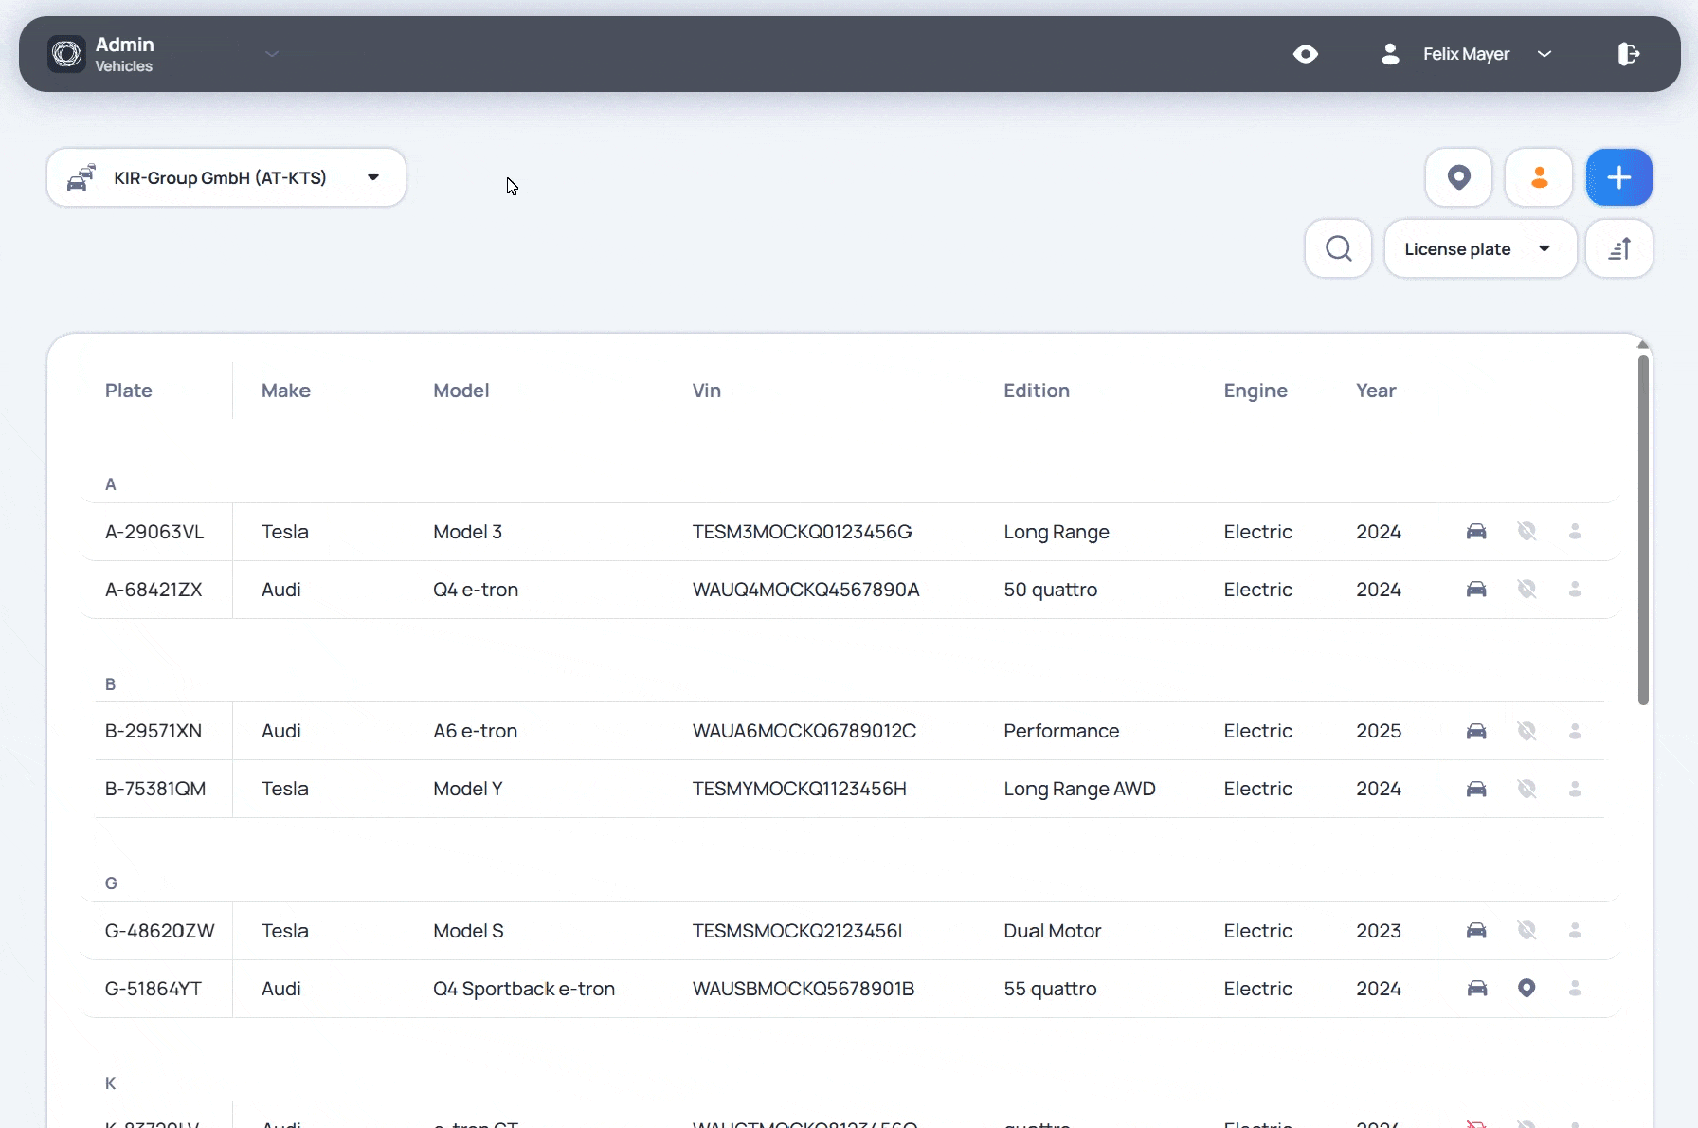This screenshot has height=1128, width=1698.
Task: Click the orange person button
Action: pos(1539,177)
